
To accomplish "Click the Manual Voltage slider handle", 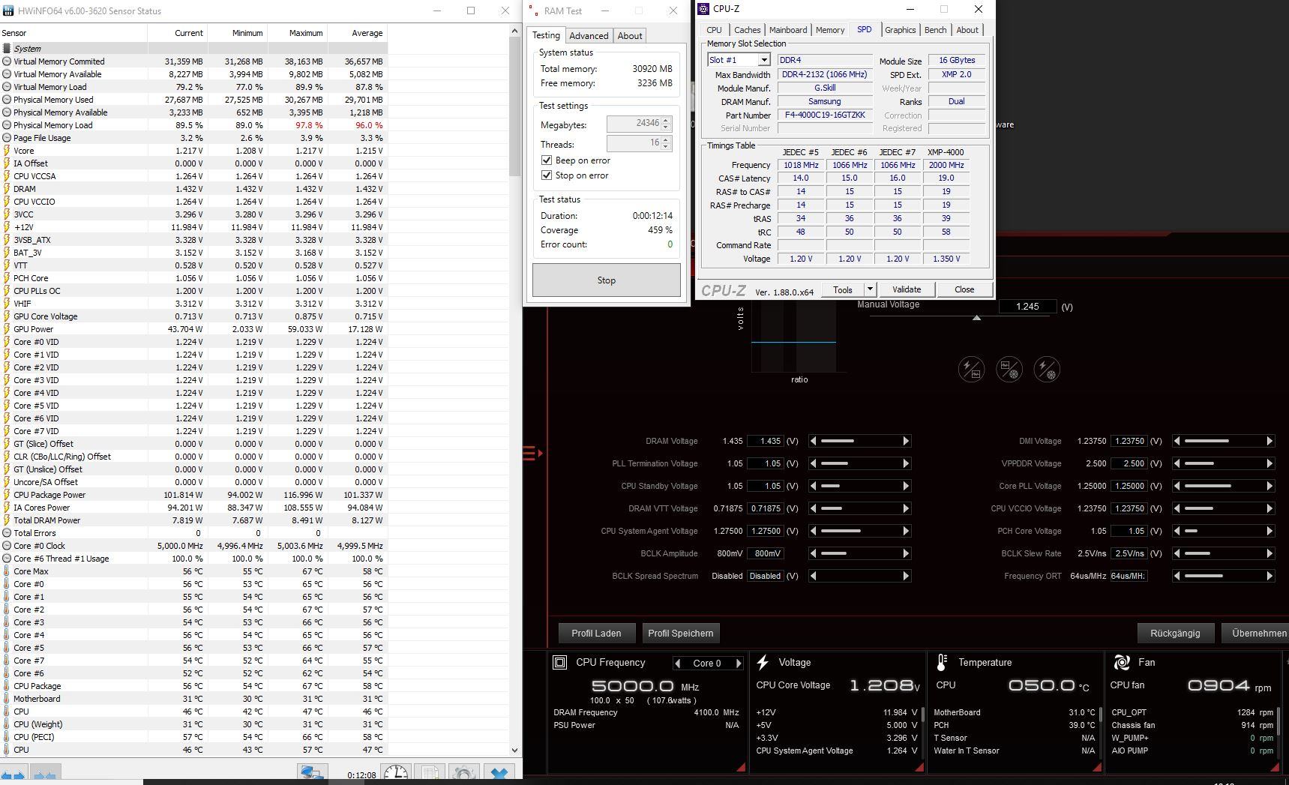I will (x=976, y=318).
